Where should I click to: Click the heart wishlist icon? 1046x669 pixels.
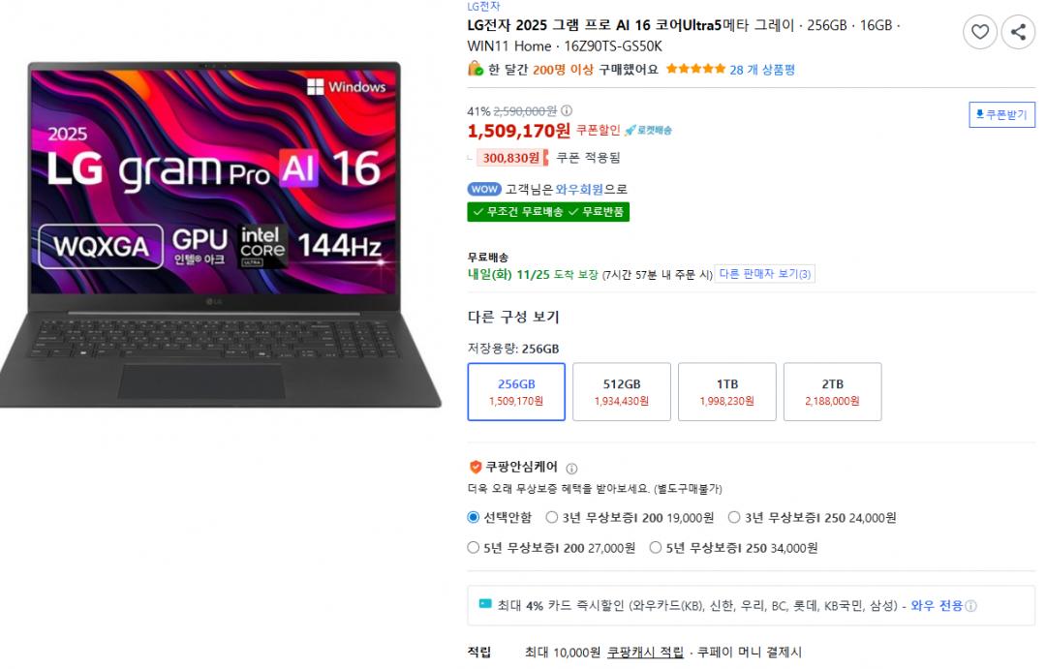980,32
